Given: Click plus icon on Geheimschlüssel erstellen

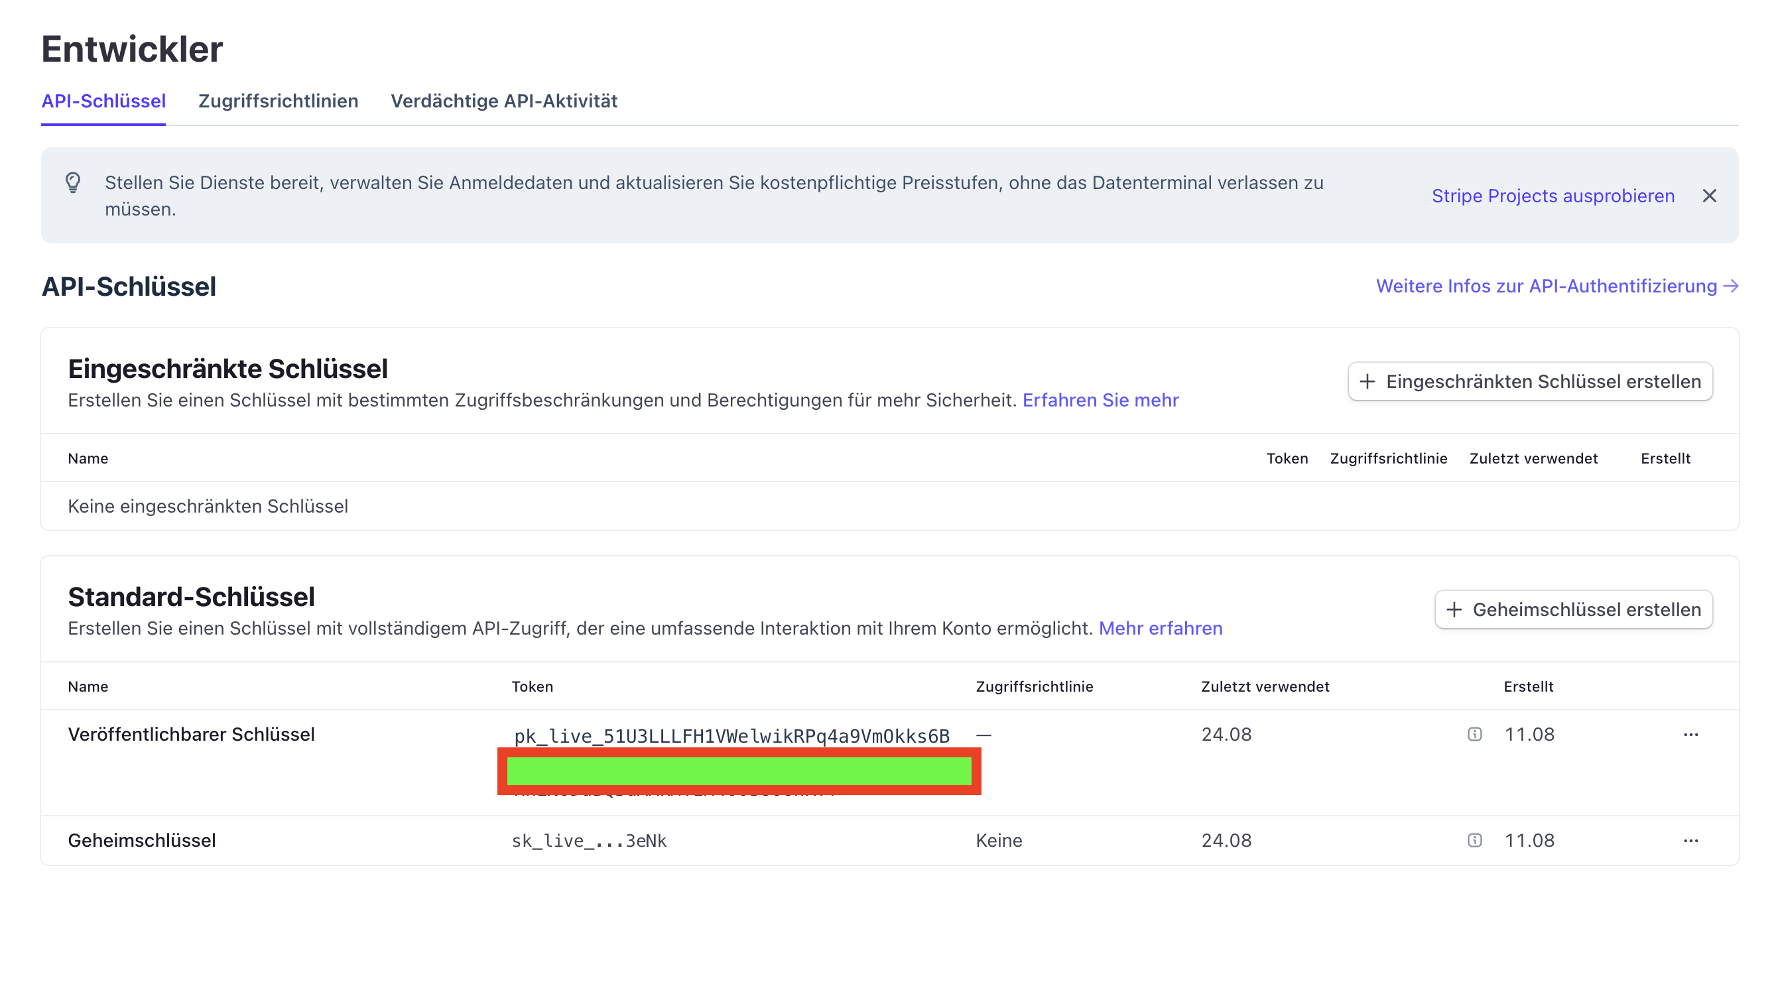Looking at the screenshot, I should pyautogui.click(x=1454, y=609).
